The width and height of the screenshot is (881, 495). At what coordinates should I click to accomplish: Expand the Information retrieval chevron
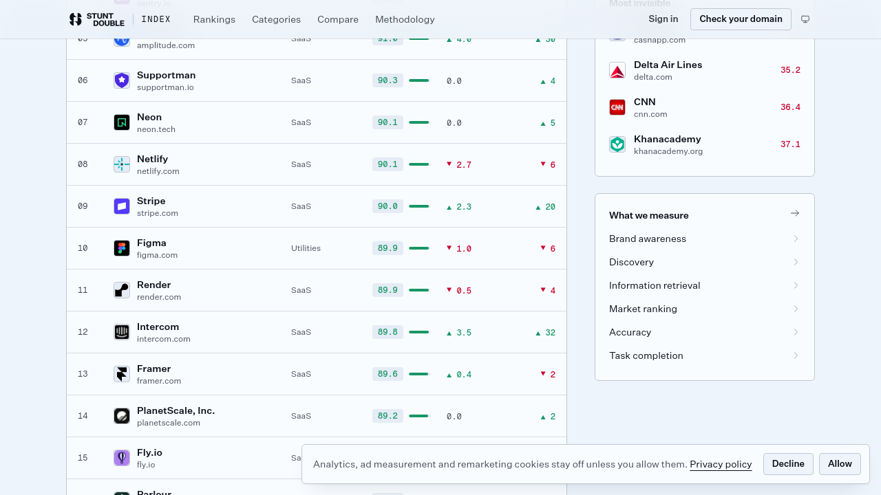click(x=796, y=285)
